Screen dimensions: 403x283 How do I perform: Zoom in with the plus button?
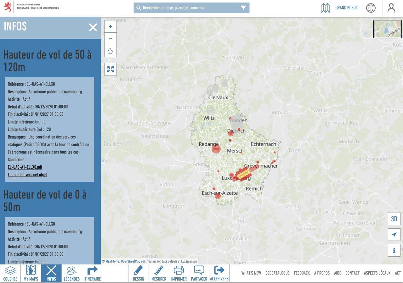click(111, 27)
